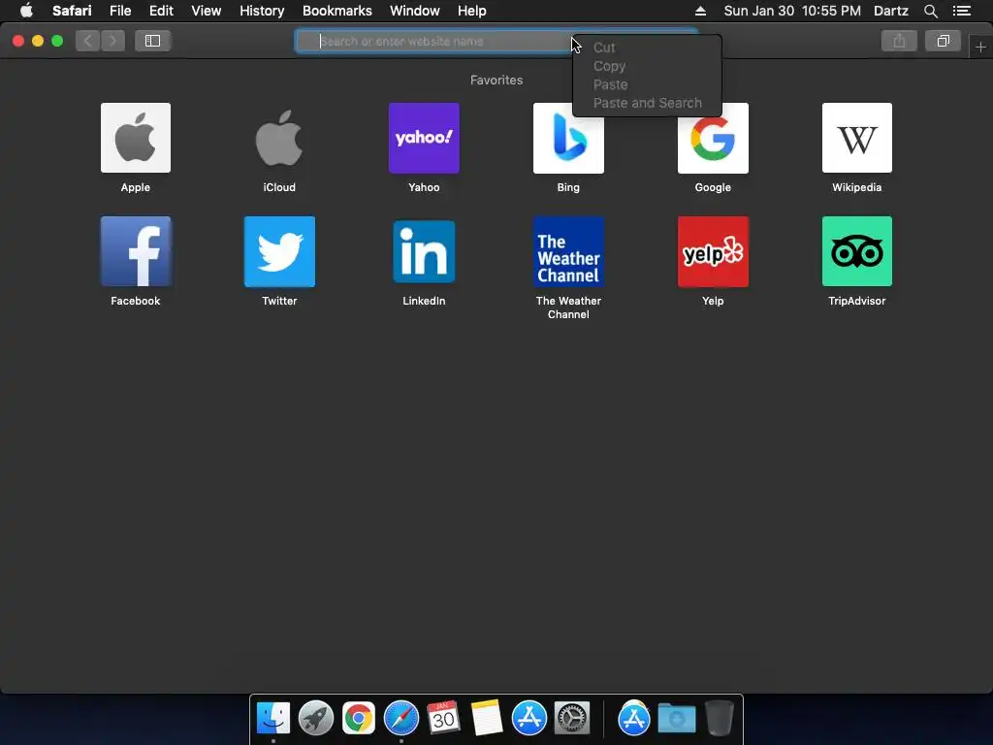Image resolution: width=993 pixels, height=745 pixels.
Task: Add a new tab with plus
Action: 980,47
